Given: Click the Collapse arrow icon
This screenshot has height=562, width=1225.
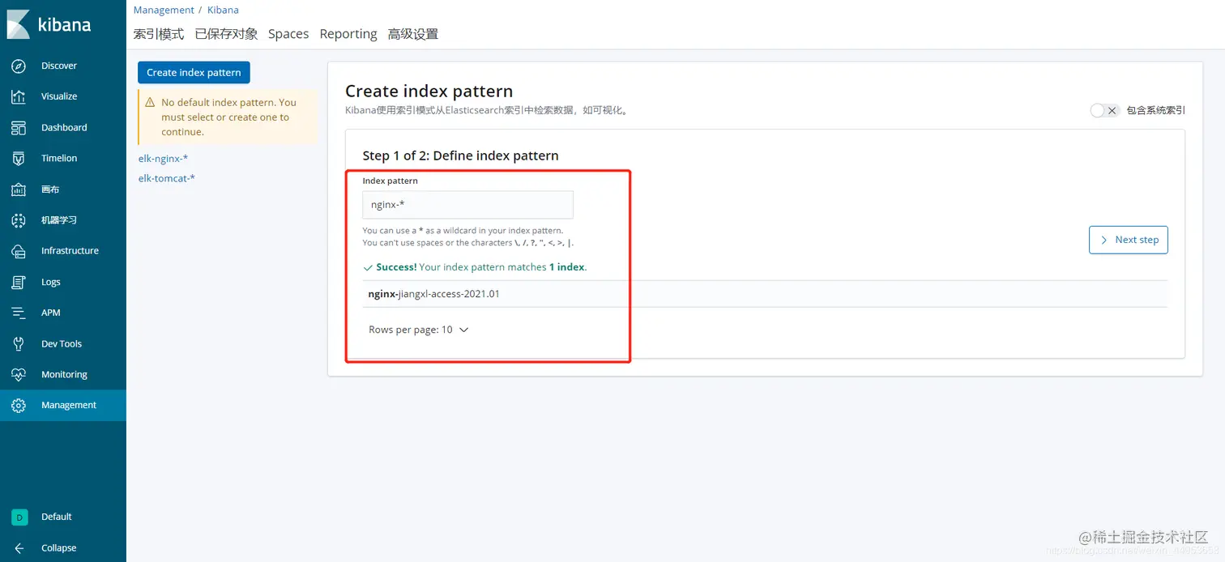Looking at the screenshot, I should coord(19,548).
